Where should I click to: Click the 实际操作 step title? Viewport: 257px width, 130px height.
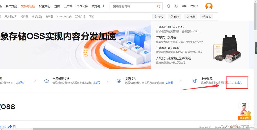click(131, 79)
